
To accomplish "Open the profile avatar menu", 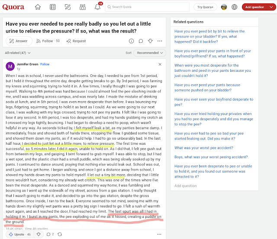I will point(224,7).
